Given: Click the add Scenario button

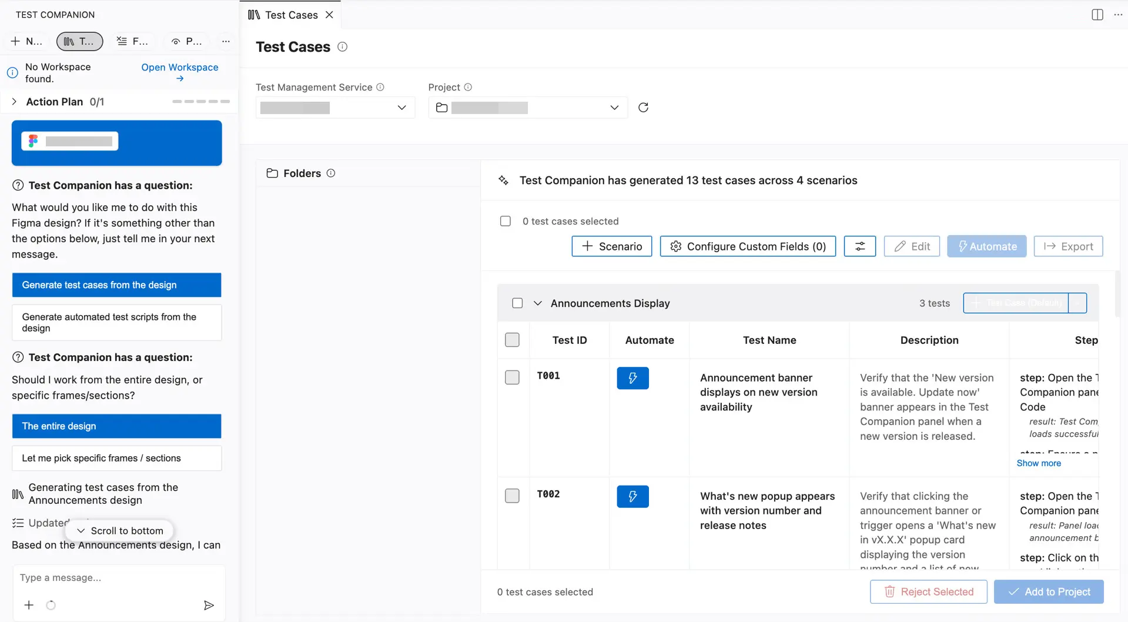Looking at the screenshot, I should pos(611,246).
